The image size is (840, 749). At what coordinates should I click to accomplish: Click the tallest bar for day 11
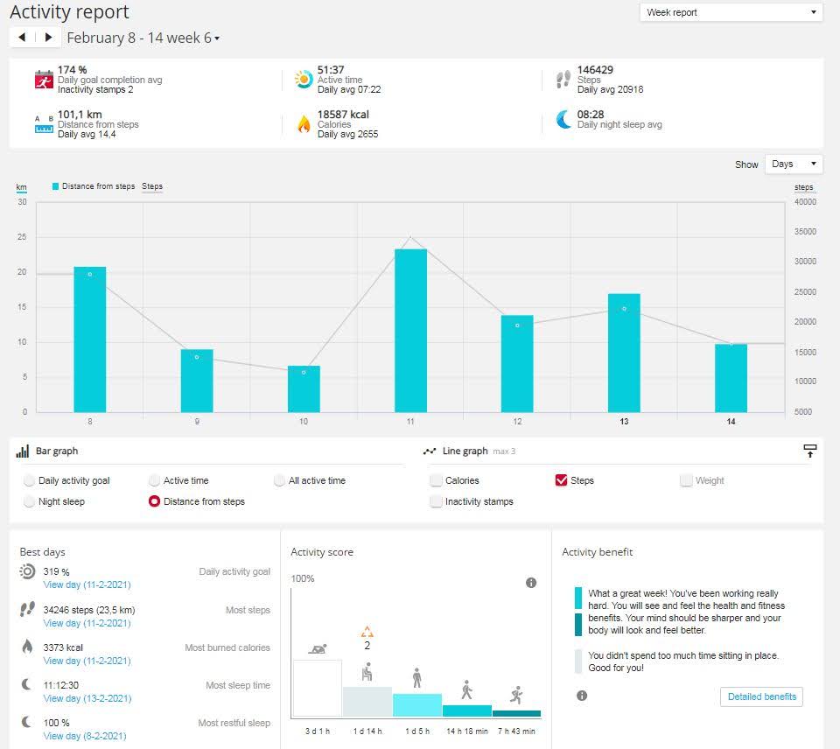pos(410,330)
